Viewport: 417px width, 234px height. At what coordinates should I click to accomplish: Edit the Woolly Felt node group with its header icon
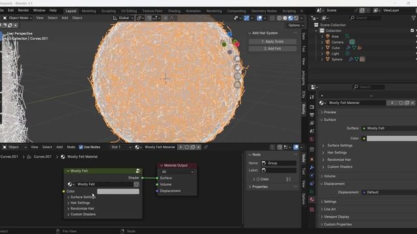coord(137,171)
